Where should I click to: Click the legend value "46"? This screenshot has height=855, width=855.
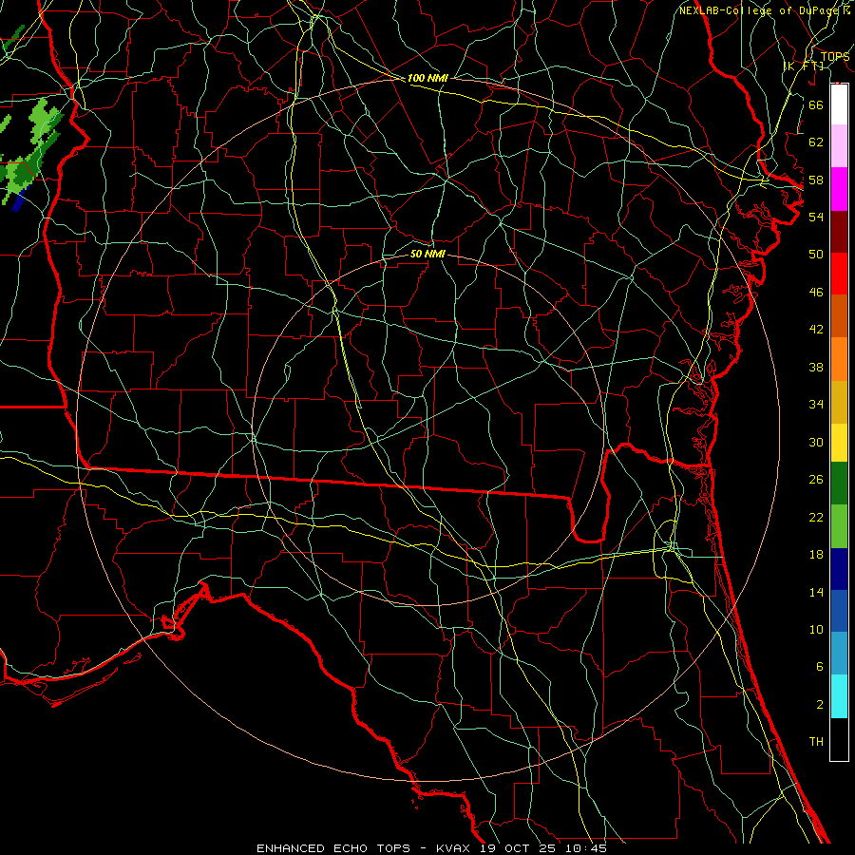click(816, 293)
